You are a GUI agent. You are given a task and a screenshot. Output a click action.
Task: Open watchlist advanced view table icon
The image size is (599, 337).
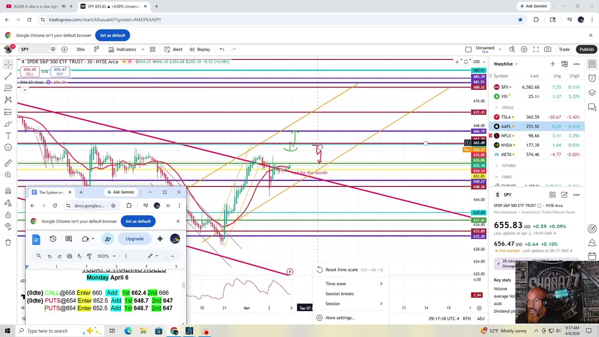pos(564,64)
